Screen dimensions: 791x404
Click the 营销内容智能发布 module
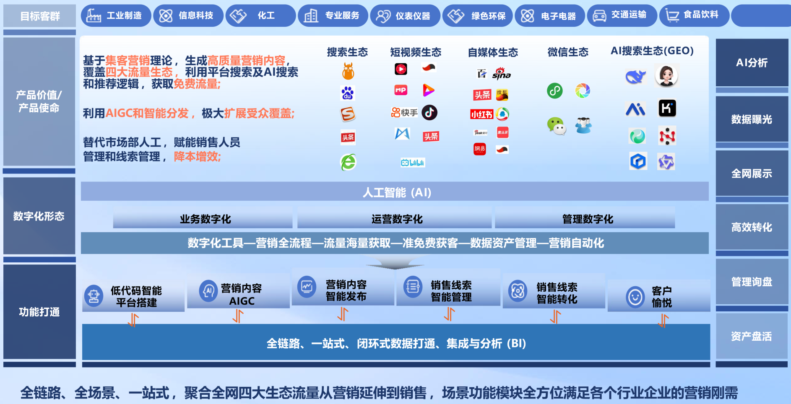(343, 287)
